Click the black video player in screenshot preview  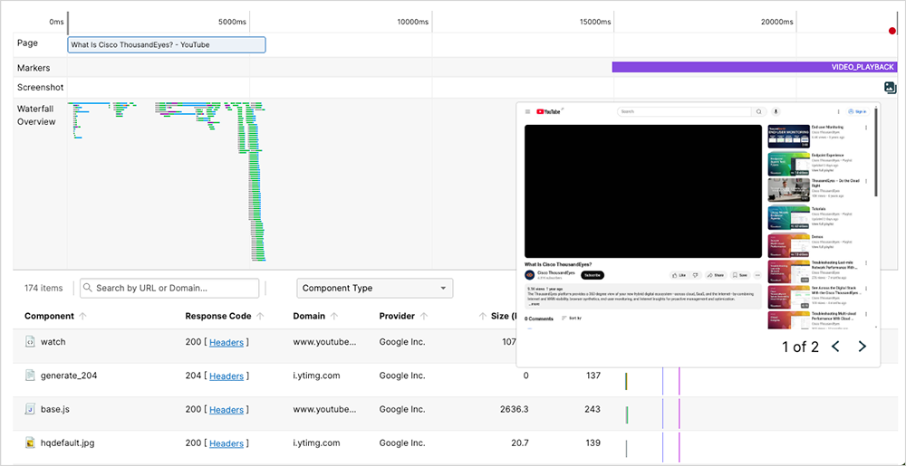[643, 191]
